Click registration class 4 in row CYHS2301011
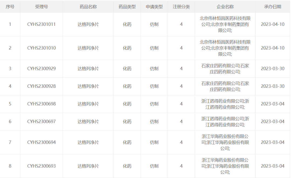The image size is (291, 178). coord(181,24)
